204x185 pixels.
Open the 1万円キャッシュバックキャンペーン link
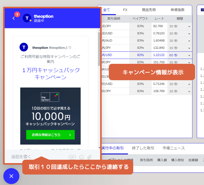tap(51, 73)
